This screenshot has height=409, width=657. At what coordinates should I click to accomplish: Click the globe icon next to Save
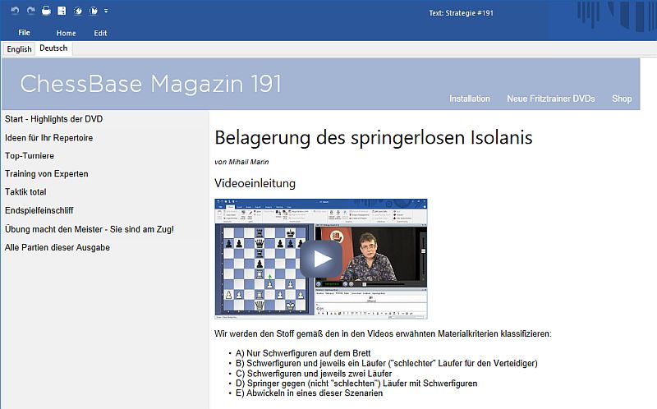point(77,11)
